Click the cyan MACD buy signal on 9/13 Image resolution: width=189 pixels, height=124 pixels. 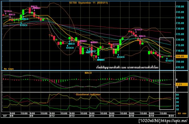click(72, 44)
